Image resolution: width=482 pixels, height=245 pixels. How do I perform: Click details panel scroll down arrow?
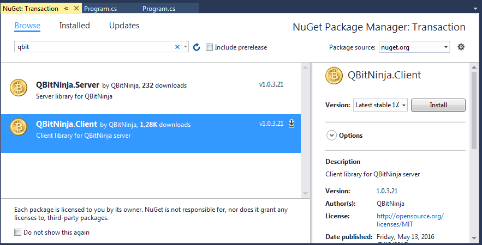[474, 238]
